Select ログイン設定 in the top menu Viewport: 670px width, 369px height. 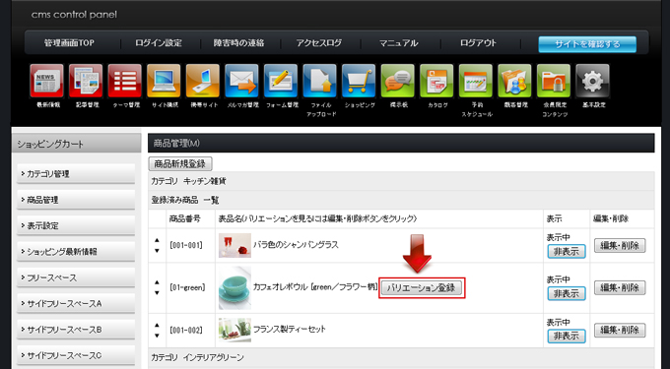click(159, 43)
